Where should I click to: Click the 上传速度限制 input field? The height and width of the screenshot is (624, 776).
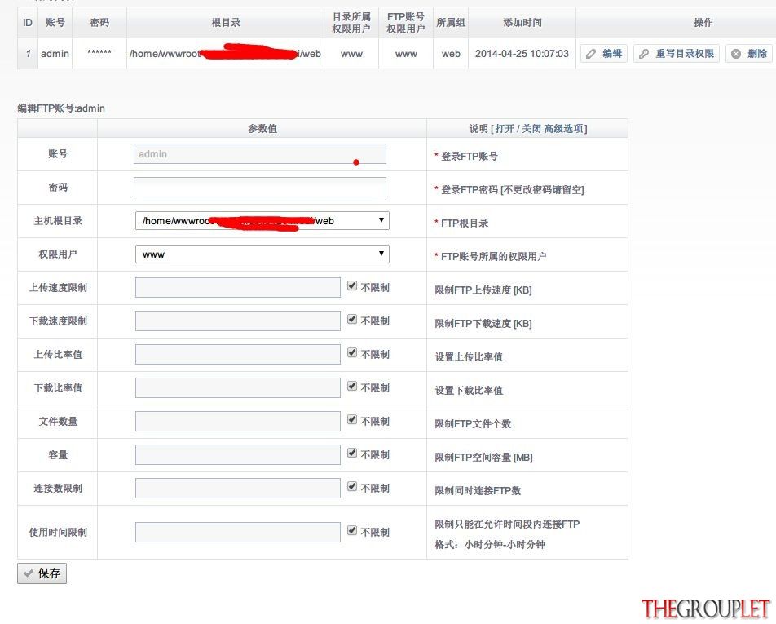[238, 287]
